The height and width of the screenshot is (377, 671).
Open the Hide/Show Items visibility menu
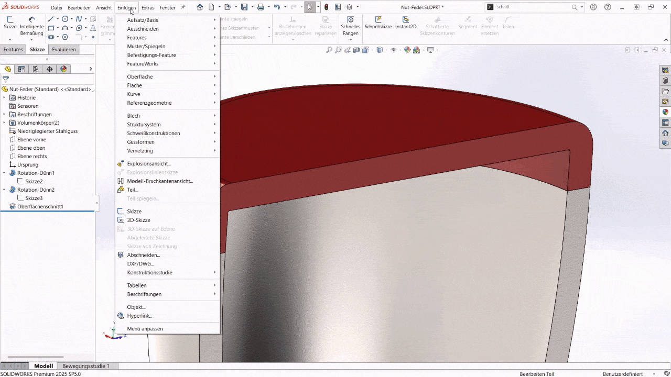coord(394,50)
